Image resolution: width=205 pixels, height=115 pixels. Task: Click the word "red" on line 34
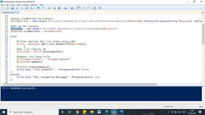point(97,77)
